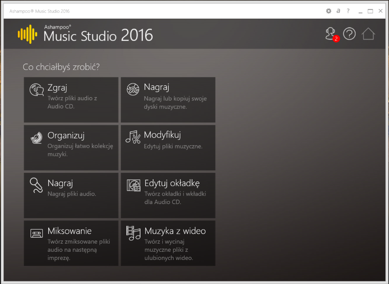Click 'Twórz okładki i wkładki dla Audio CD.' text
Viewport: 389px width, 284px height.
175,198
